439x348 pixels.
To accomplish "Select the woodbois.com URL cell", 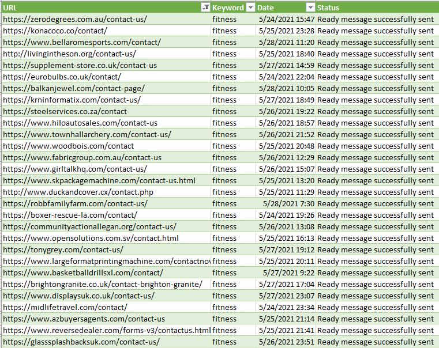I will coord(106,146).
